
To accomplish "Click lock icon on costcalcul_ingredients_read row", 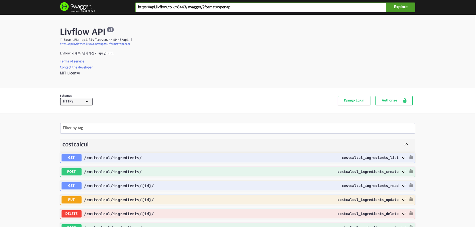I will pos(411,185).
